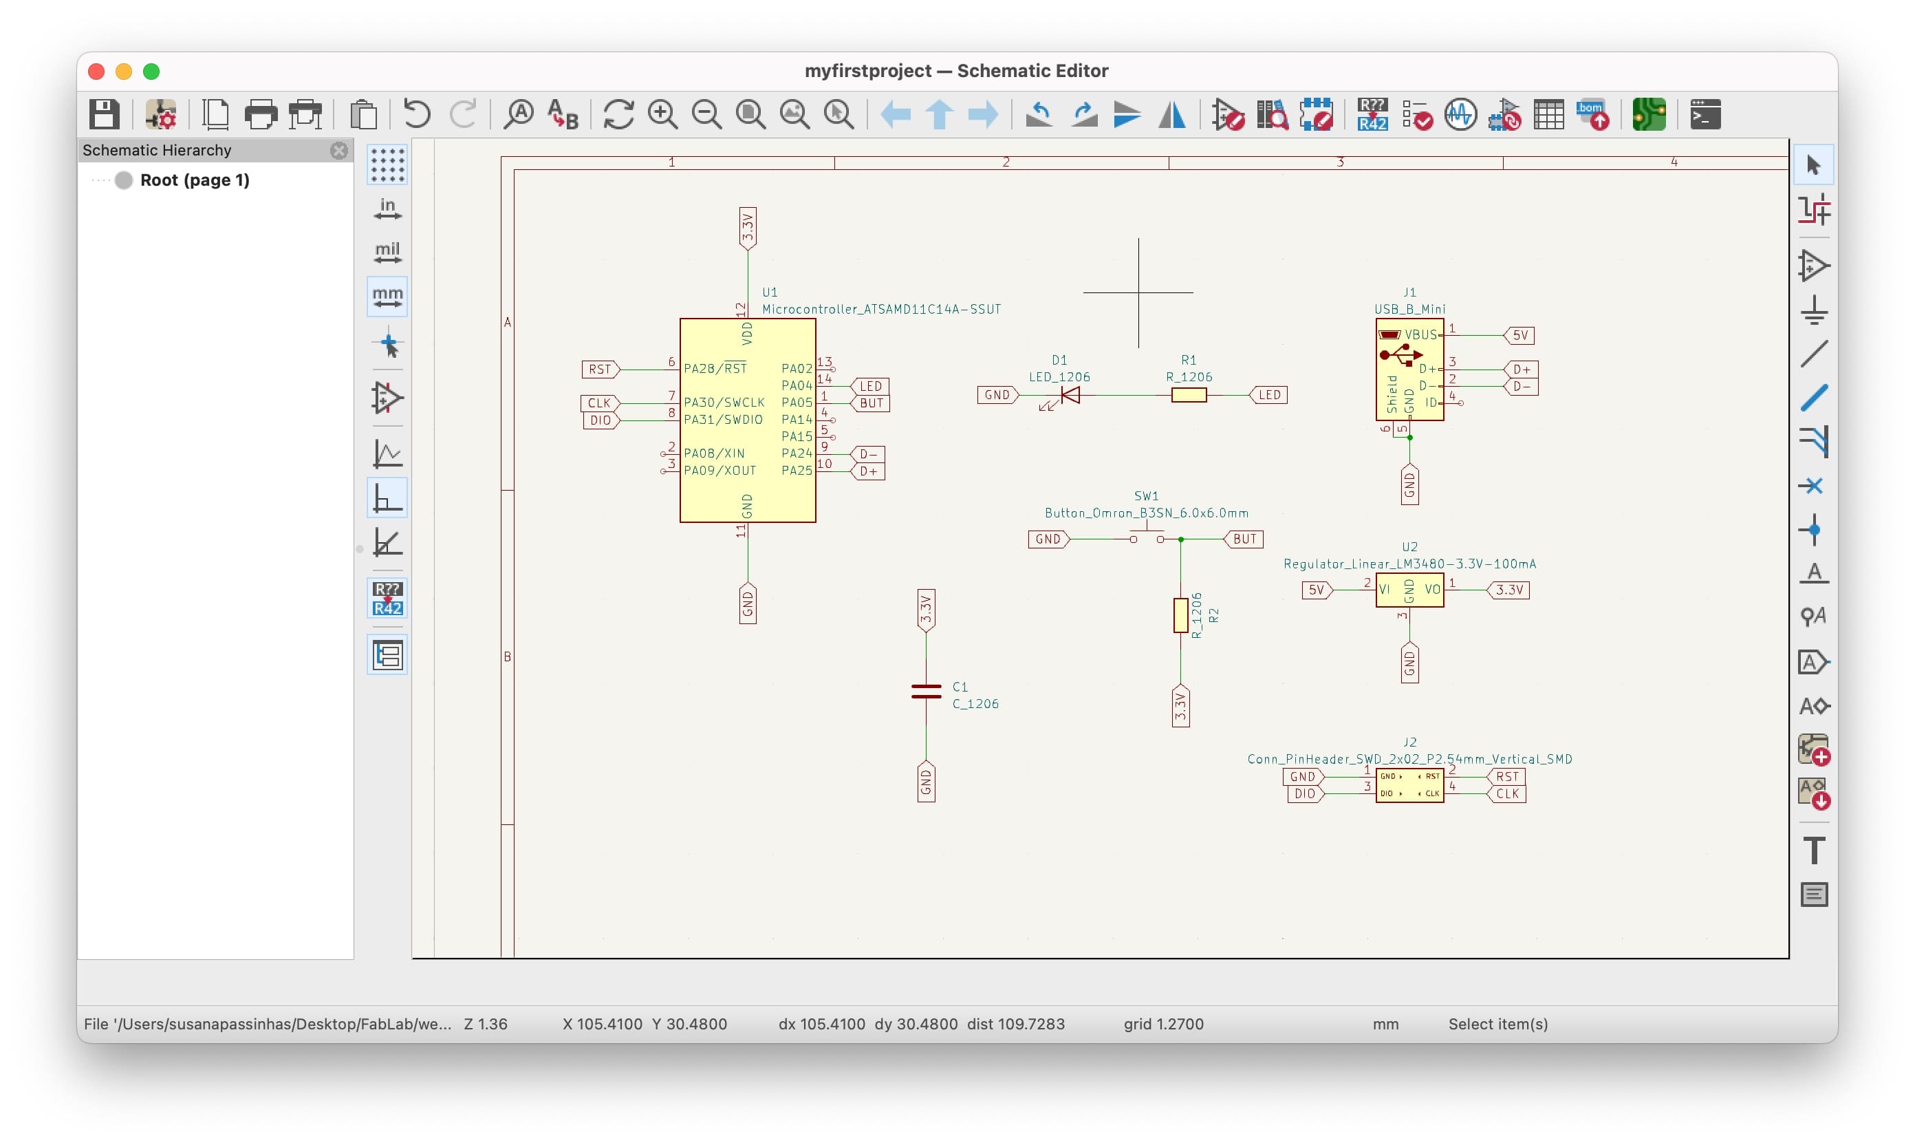Pick the blue Bus drawing tool
Viewport: 1915px width, 1145px height.
tap(1814, 397)
